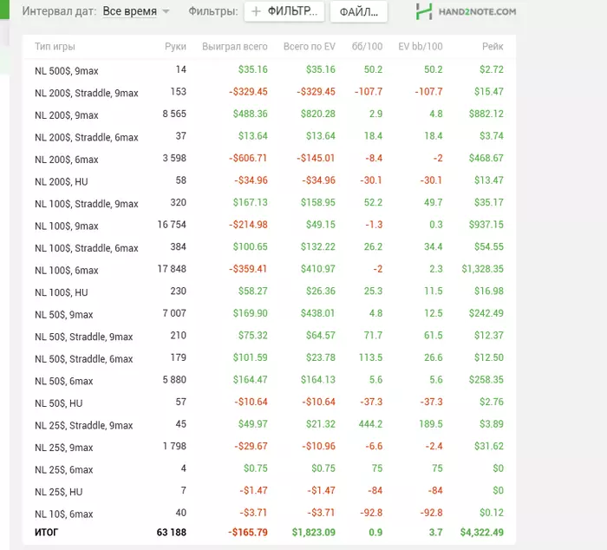Viewport: 607px width, 550px height.
Task: Select the NL 100$, 6max row
Action: tap(269, 269)
